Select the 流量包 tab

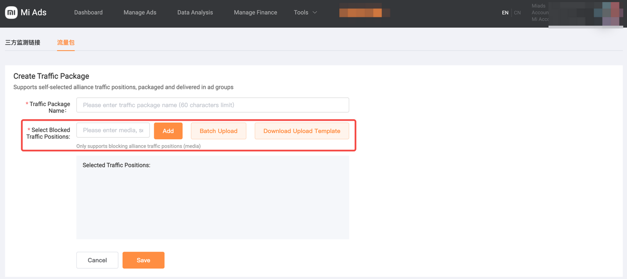click(66, 43)
